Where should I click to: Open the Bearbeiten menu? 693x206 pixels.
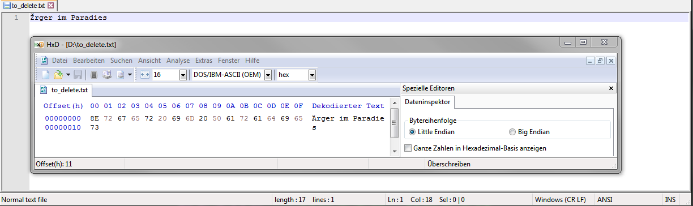pos(89,61)
